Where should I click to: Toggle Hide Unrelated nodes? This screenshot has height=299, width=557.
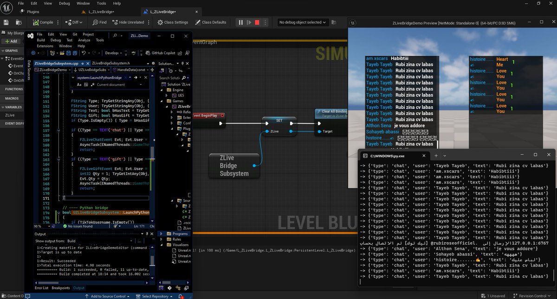coord(129,22)
